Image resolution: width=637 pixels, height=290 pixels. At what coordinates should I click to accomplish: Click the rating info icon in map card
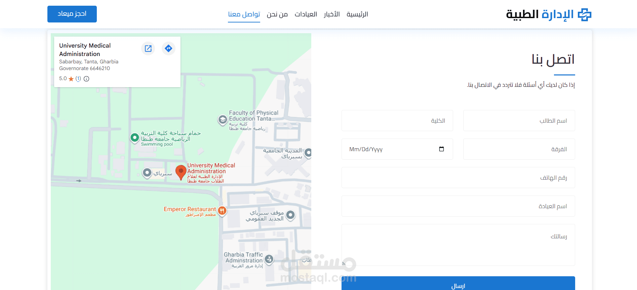[86, 79]
